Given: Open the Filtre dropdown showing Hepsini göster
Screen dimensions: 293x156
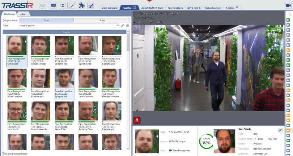Looking at the screenshot, I should (x=69, y=26).
